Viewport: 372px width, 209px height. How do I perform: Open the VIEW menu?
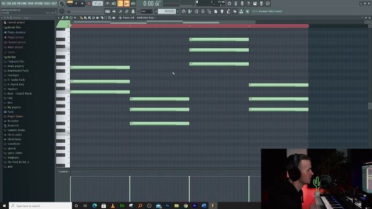(x=31, y=3)
